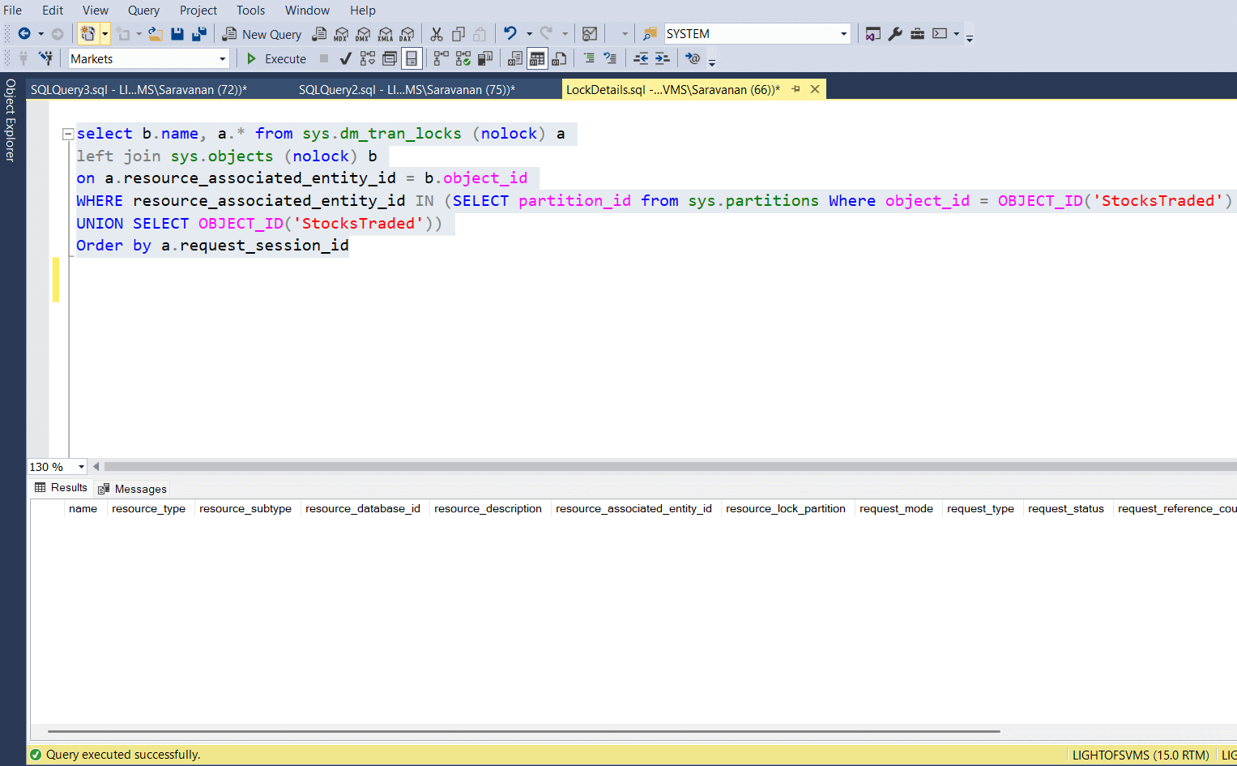Open the SYSTEM find combo box
The width and height of the screenshot is (1237, 766).
[843, 34]
